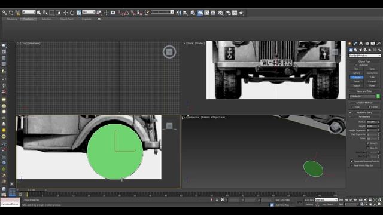Open the Hierarchy command panel tab
Viewport: 383px width, 215px height.
(x=361, y=44)
